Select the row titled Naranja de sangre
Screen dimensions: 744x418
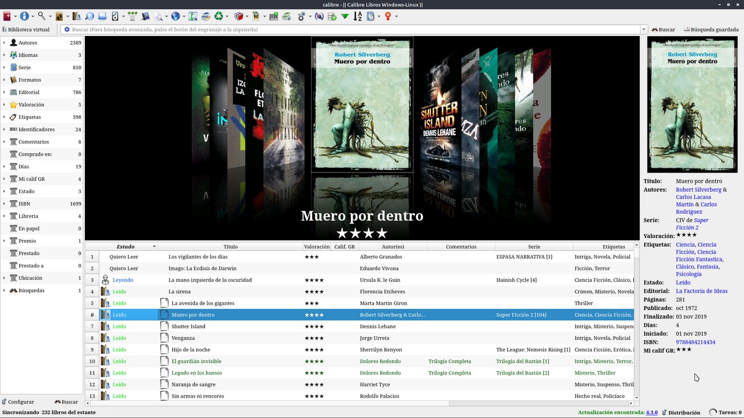(360, 384)
